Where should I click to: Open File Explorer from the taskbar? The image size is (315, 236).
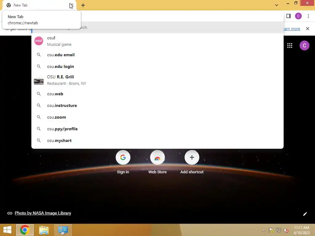(x=44, y=230)
